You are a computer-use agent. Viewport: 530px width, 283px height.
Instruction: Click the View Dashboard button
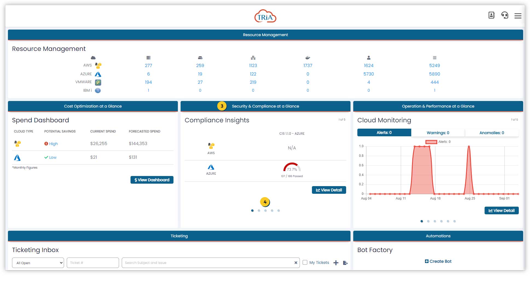(152, 180)
